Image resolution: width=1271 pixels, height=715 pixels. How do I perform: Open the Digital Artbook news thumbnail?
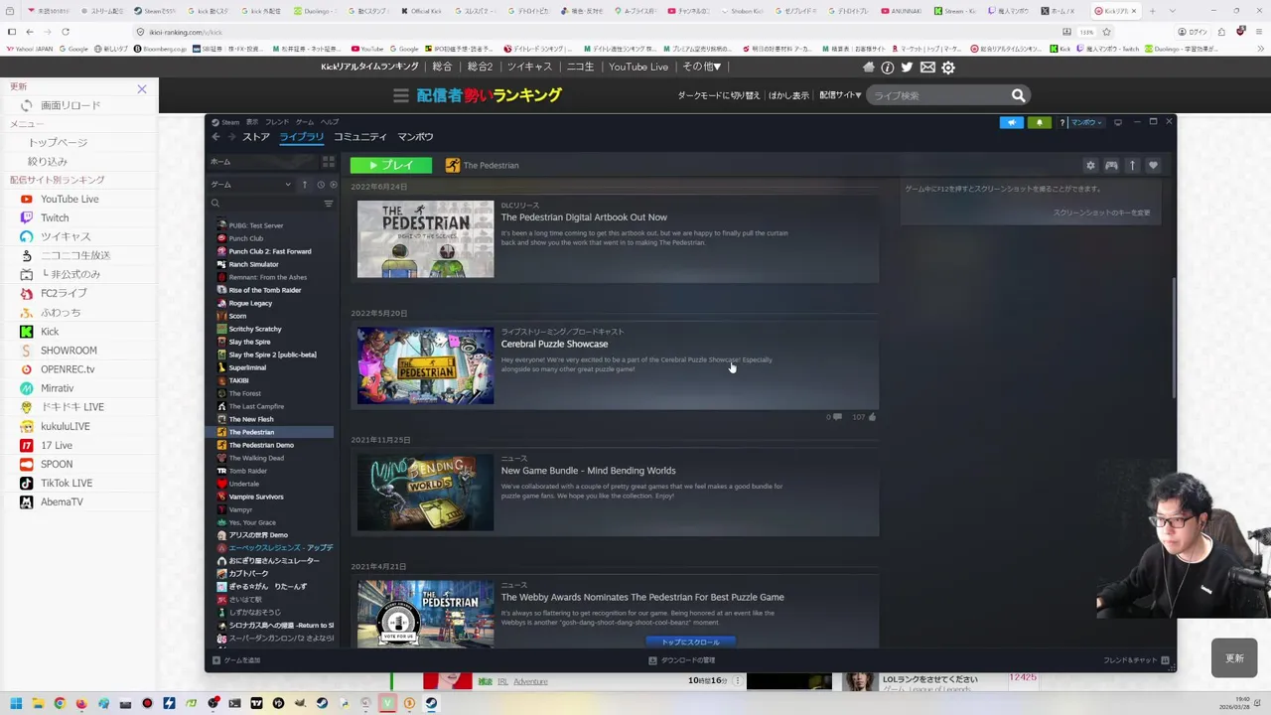[x=425, y=239]
